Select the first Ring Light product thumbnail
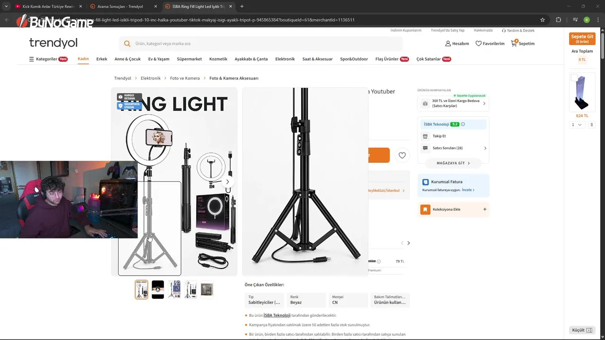 (141, 289)
